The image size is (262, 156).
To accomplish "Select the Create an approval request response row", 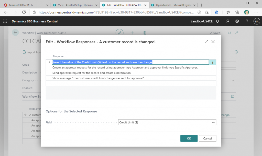I will [x=130, y=68].
